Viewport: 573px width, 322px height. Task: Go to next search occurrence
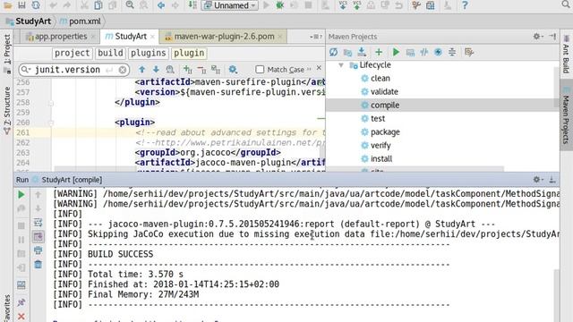coord(156,70)
